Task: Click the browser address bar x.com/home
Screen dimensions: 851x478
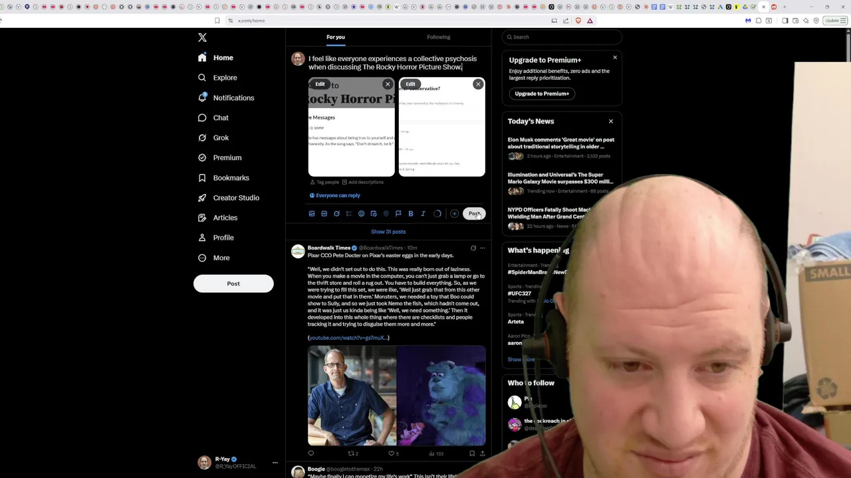Action: click(251, 21)
